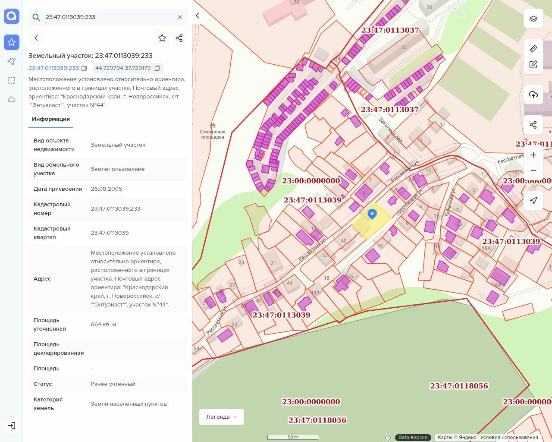Expand the Легенда legend panel
552x442 pixels.
click(x=222, y=417)
